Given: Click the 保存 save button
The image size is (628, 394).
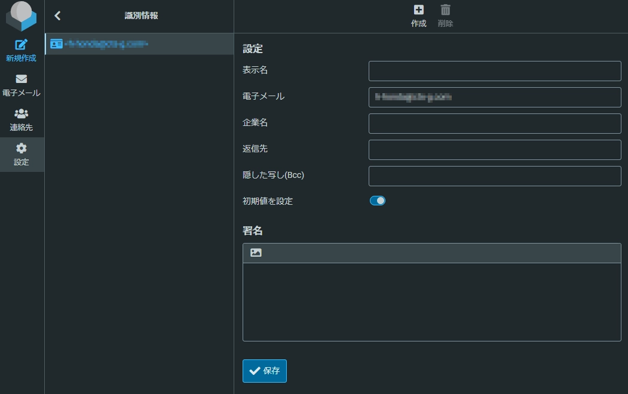Looking at the screenshot, I should point(264,371).
